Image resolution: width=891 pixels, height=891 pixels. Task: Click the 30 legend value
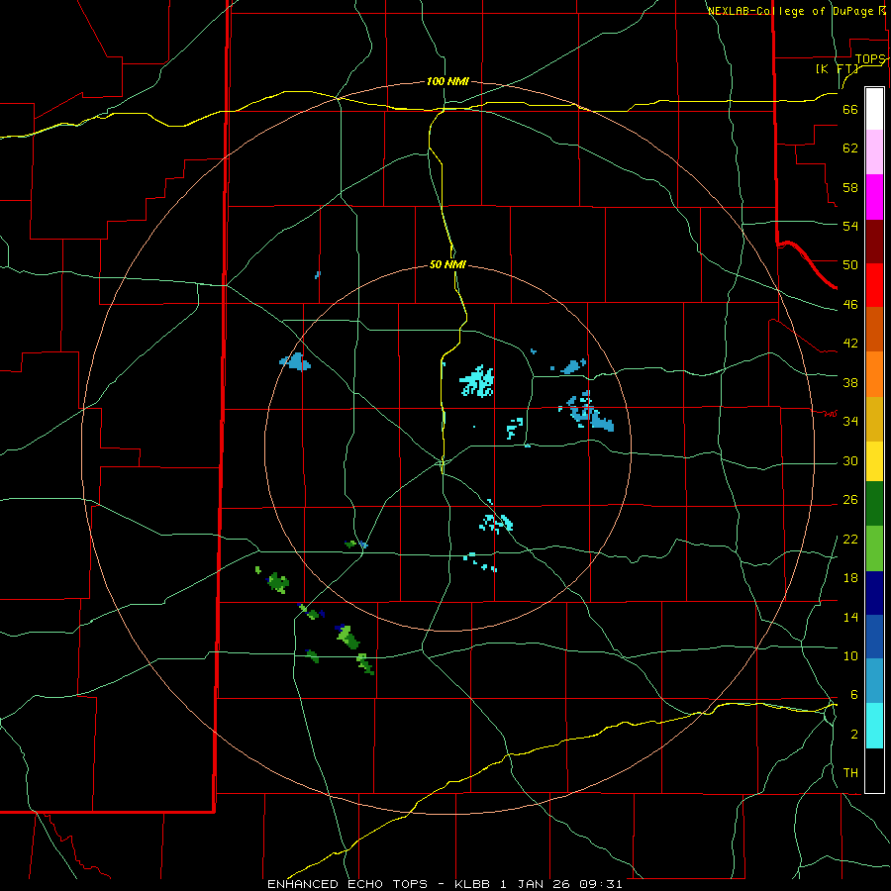850,460
